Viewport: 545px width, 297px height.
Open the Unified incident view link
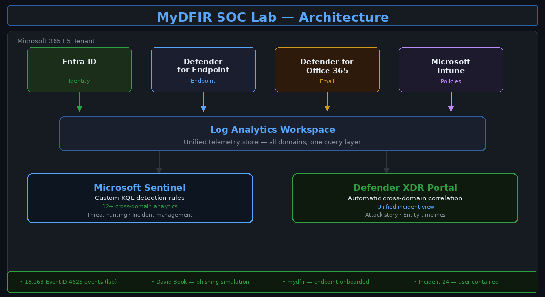point(405,207)
